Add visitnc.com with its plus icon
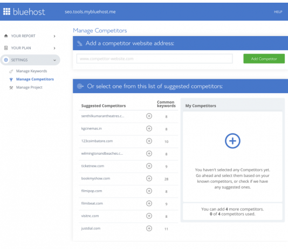288x249 pixels. coord(149,216)
